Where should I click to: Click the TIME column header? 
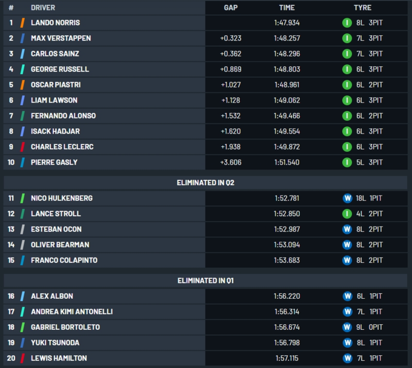pos(287,8)
